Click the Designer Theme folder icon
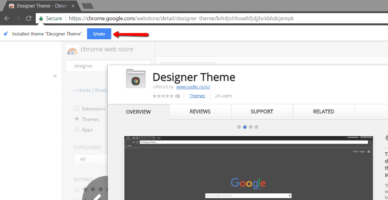388x200 pixels. pyautogui.click(x=136, y=79)
